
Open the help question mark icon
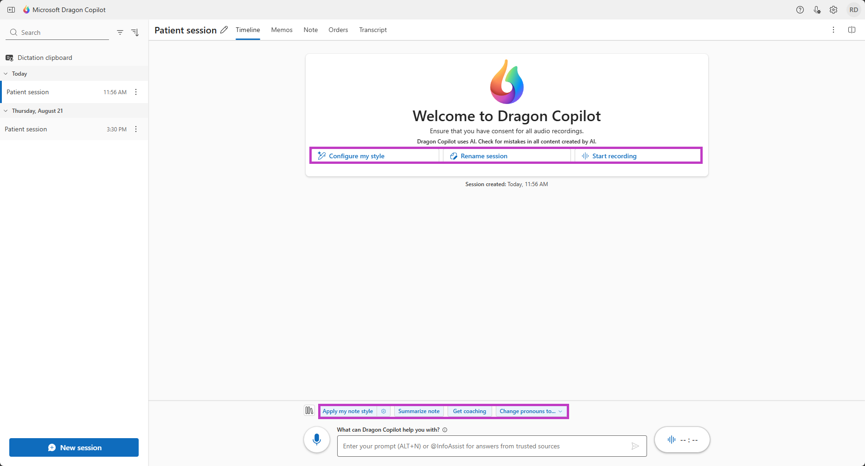click(x=800, y=10)
